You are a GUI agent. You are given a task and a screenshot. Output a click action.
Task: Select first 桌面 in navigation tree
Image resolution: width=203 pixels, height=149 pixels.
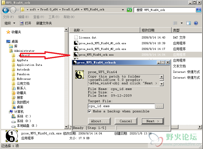tap(12, 42)
